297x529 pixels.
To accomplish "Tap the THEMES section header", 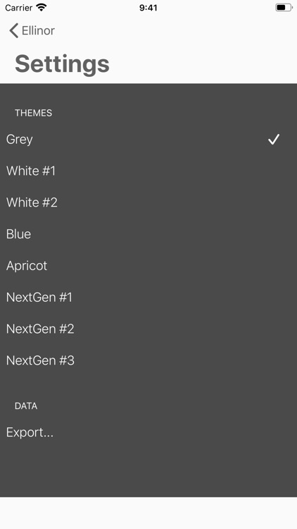I will (33, 113).
